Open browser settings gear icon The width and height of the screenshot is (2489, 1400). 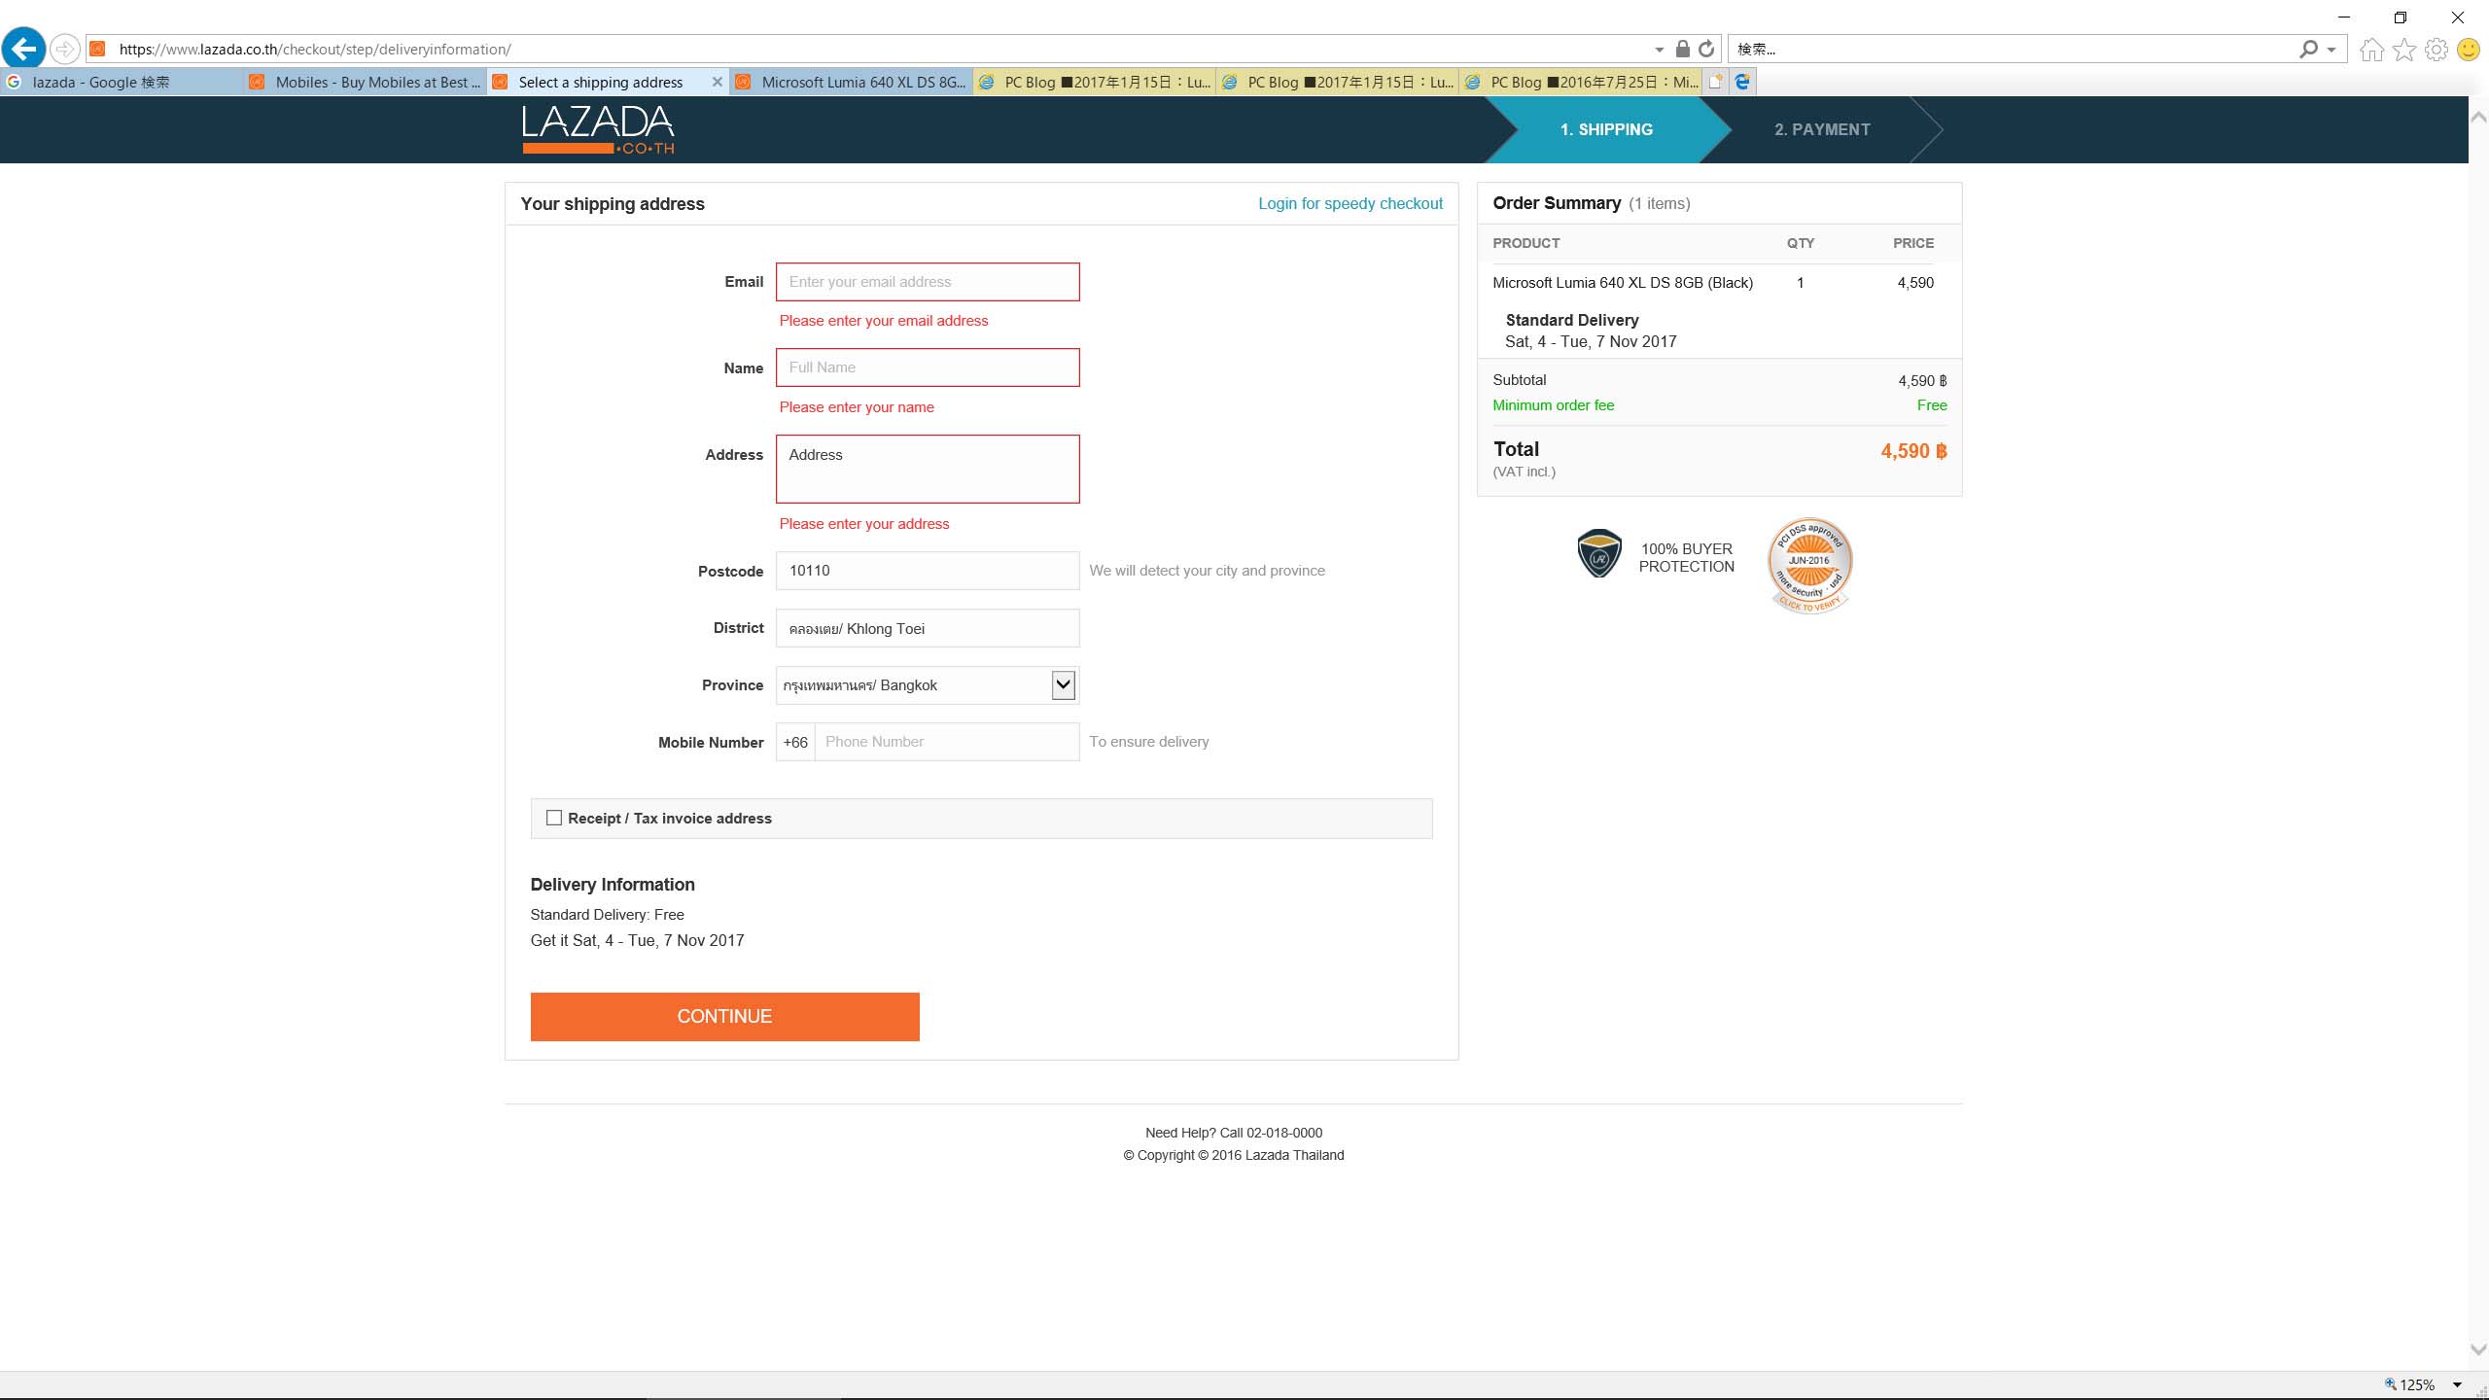[x=2436, y=49]
